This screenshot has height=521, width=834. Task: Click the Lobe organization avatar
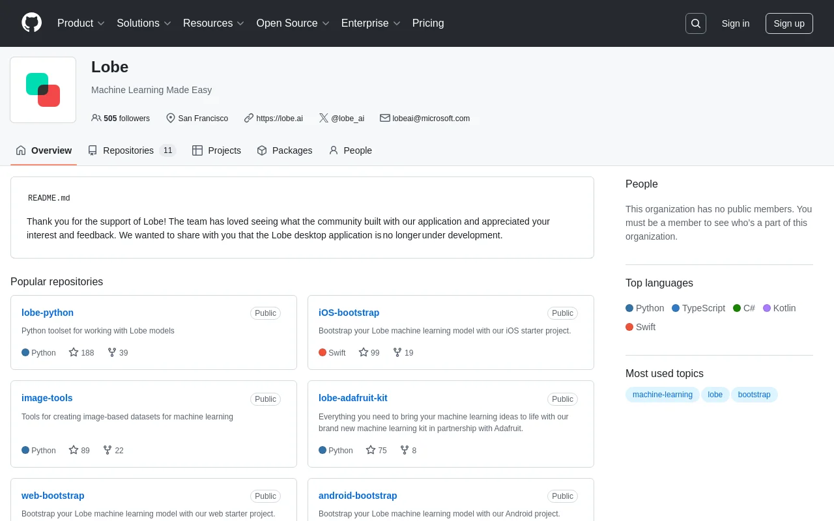(43, 90)
